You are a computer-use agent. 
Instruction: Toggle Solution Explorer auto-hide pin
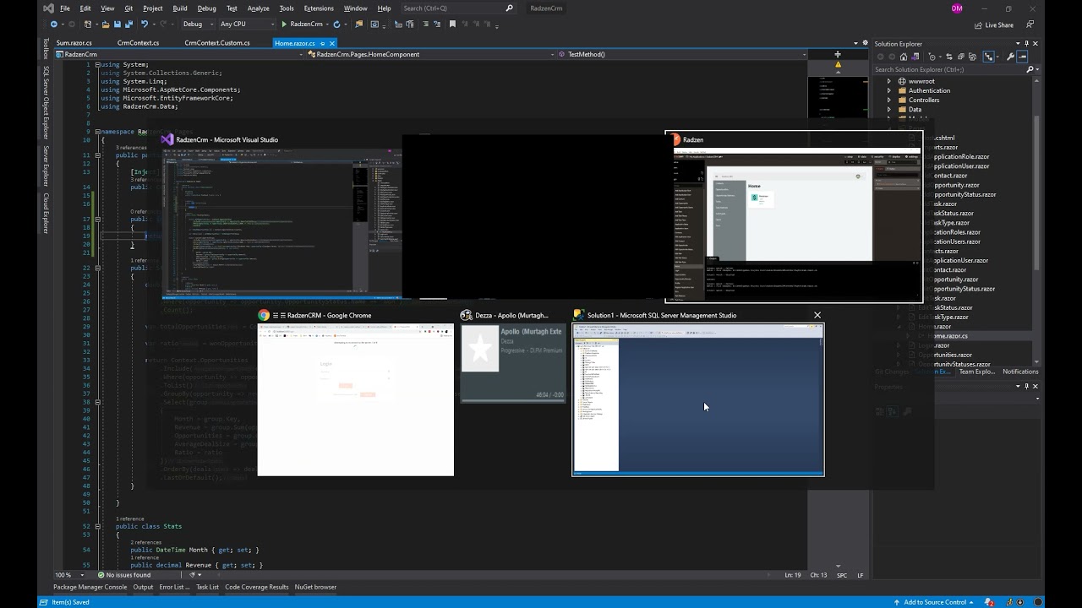click(1027, 43)
